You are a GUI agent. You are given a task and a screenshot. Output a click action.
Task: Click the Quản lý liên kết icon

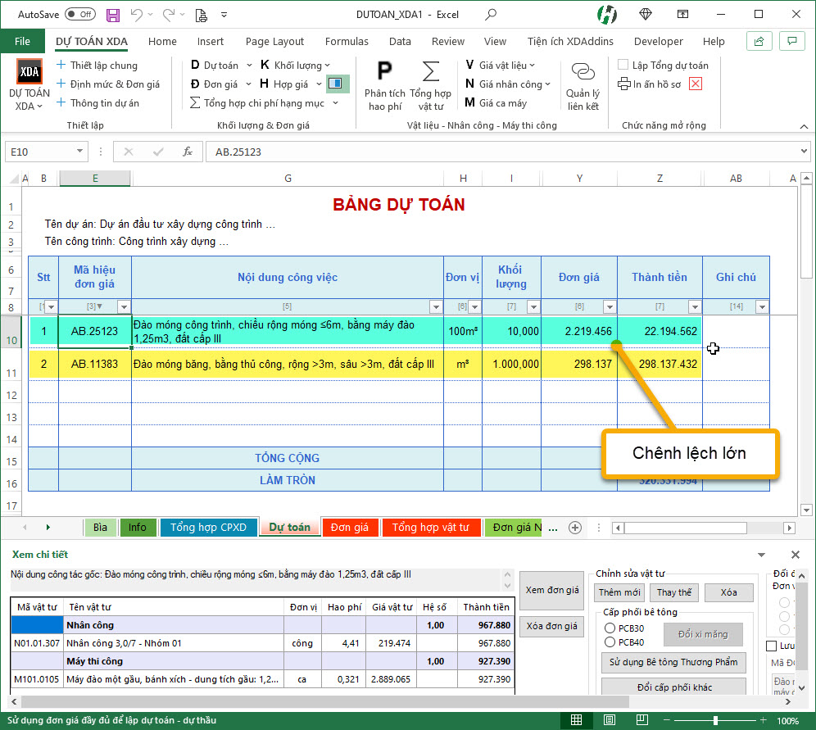click(x=583, y=73)
